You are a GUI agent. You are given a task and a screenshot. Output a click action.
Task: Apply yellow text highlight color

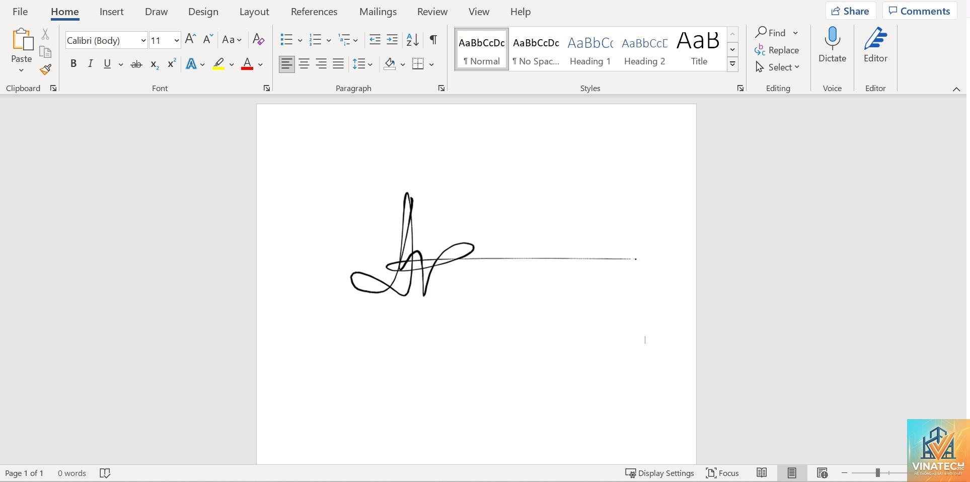pyautogui.click(x=218, y=64)
